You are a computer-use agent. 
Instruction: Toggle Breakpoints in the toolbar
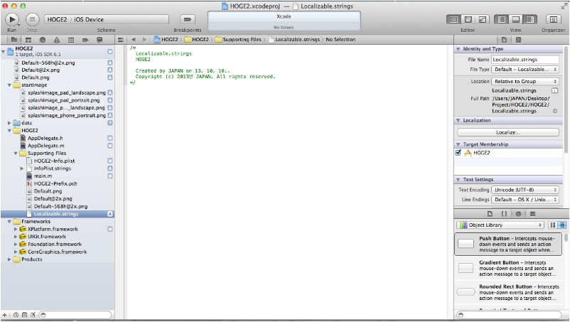pos(188,20)
